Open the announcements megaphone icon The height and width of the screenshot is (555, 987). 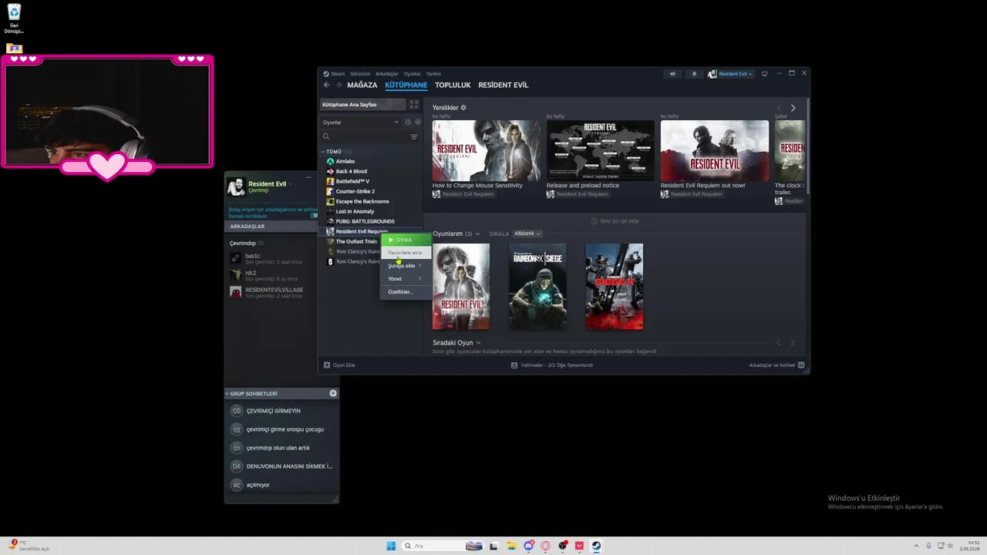coord(672,74)
